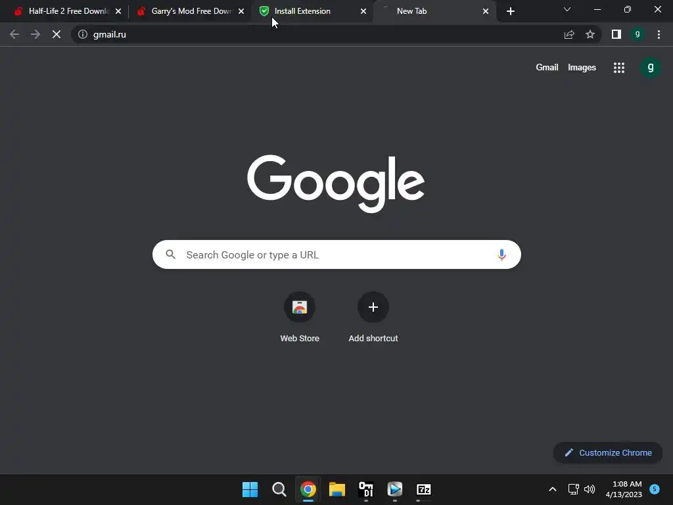The height and width of the screenshot is (505, 673).
Task: Open File Explorer from taskbar
Action: (337, 489)
